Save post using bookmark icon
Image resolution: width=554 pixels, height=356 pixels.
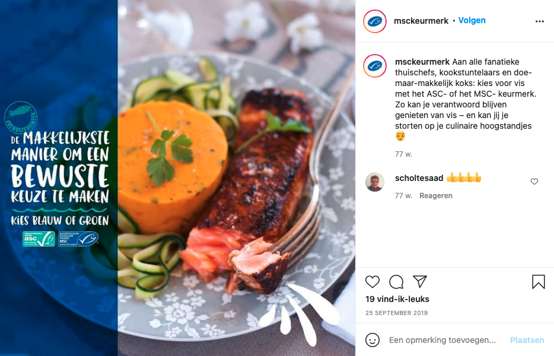(x=539, y=282)
